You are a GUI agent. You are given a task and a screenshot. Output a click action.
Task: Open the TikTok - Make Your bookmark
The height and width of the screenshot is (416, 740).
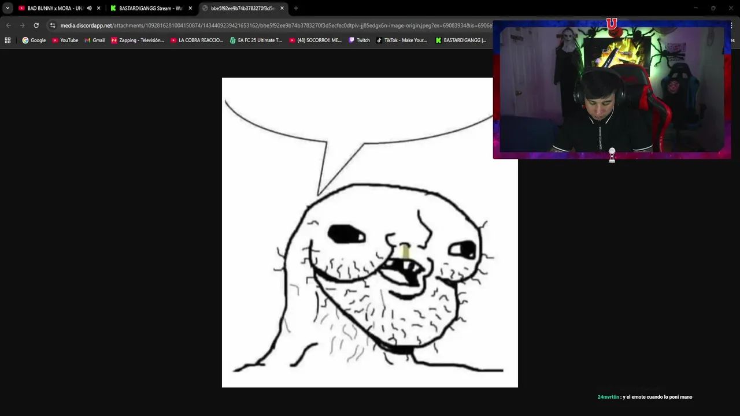pos(401,40)
